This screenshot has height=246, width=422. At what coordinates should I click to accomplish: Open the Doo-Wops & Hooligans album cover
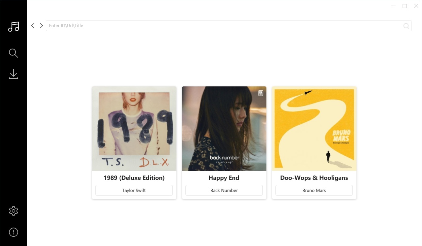click(x=314, y=129)
